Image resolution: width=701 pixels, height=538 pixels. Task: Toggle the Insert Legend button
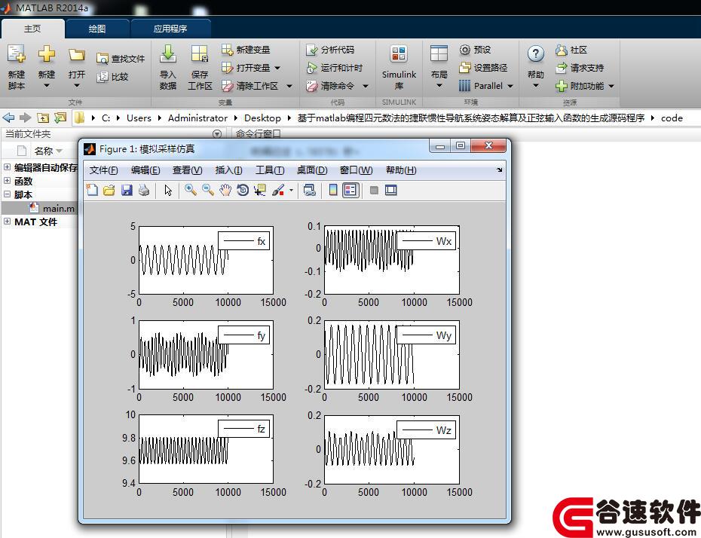[x=351, y=191]
